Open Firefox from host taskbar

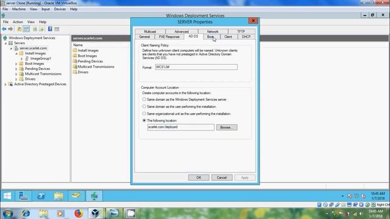79,214
